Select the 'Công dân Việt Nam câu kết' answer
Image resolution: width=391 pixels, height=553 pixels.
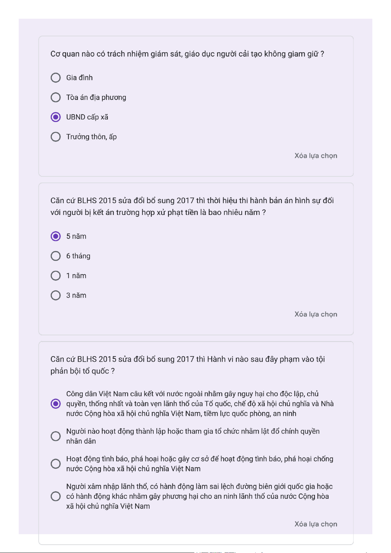click(56, 404)
